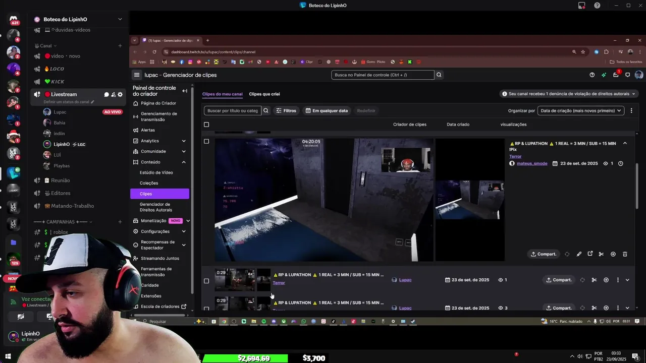
Task: Click the pin icon on expanded clip
Action: [579, 254]
